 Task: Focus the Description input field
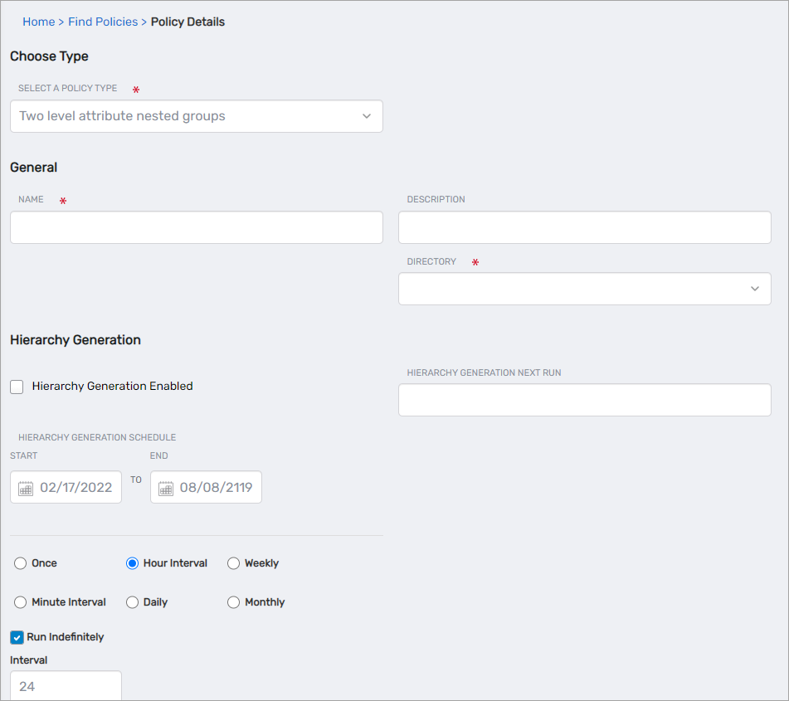click(x=584, y=227)
